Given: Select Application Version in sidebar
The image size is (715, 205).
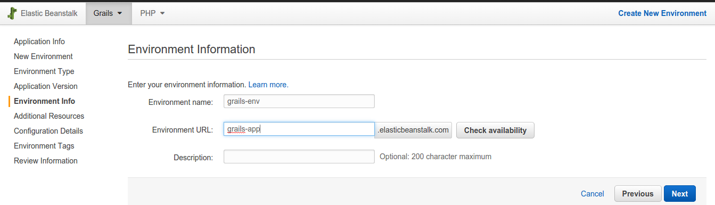Looking at the screenshot, I should click(x=46, y=86).
